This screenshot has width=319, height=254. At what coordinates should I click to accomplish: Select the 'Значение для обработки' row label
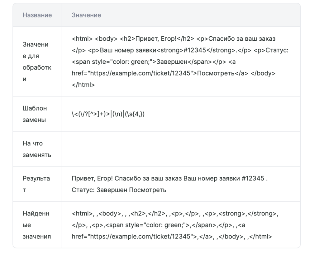[x=37, y=61]
